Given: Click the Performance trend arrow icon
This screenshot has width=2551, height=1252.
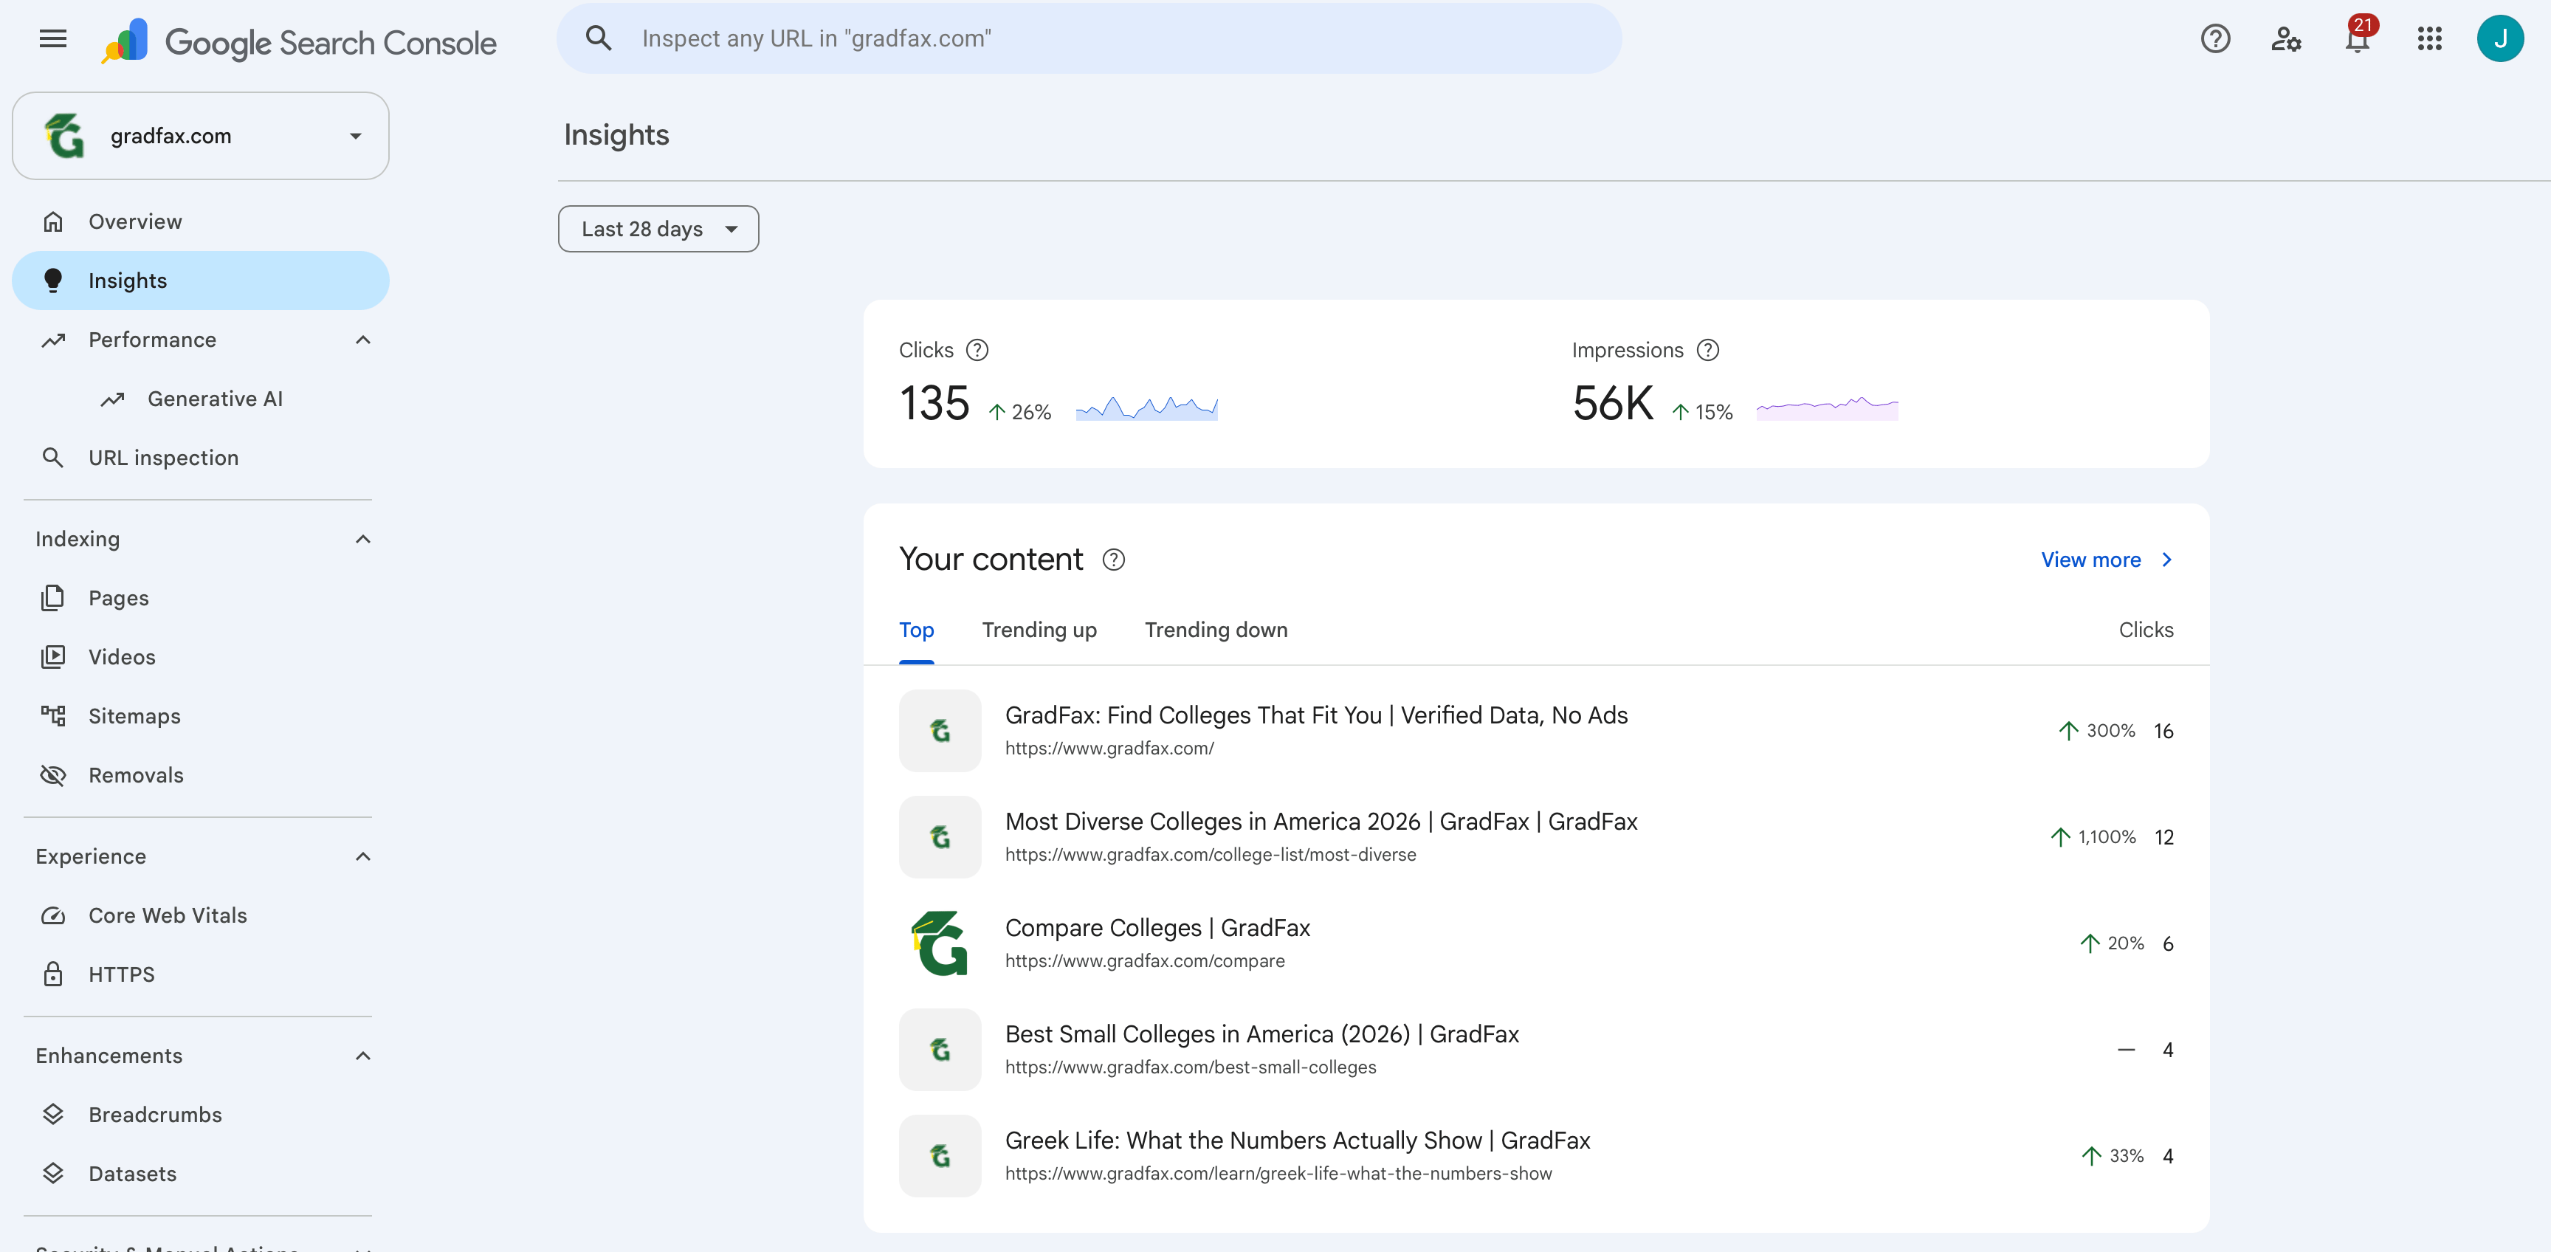Looking at the screenshot, I should 53,340.
